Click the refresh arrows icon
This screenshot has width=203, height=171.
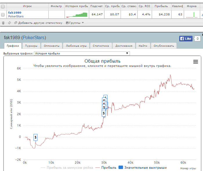point(10,23)
